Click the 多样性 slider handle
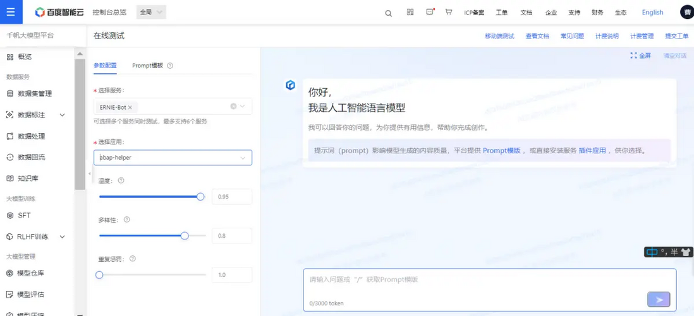 [x=185, y=235]
